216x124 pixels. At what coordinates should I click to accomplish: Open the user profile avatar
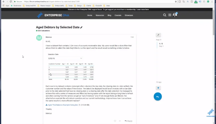pos(175,15)
